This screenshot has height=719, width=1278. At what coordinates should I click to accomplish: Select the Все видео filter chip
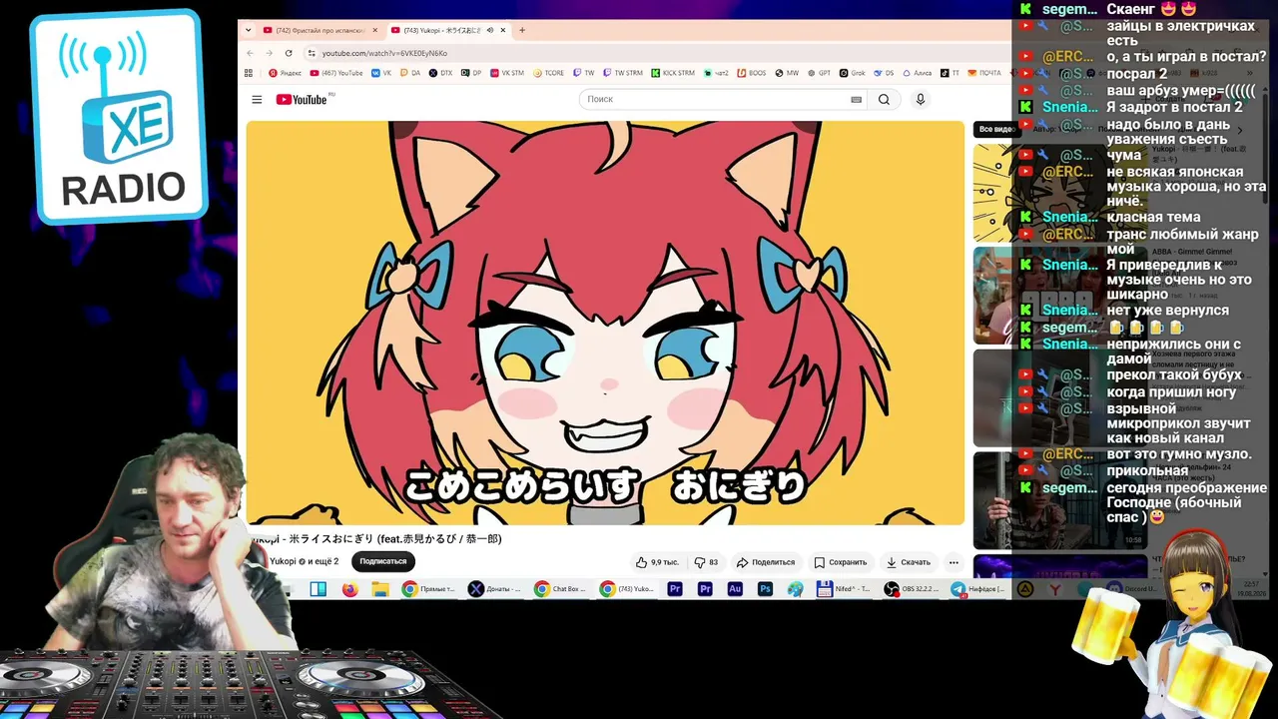(995, 129)
